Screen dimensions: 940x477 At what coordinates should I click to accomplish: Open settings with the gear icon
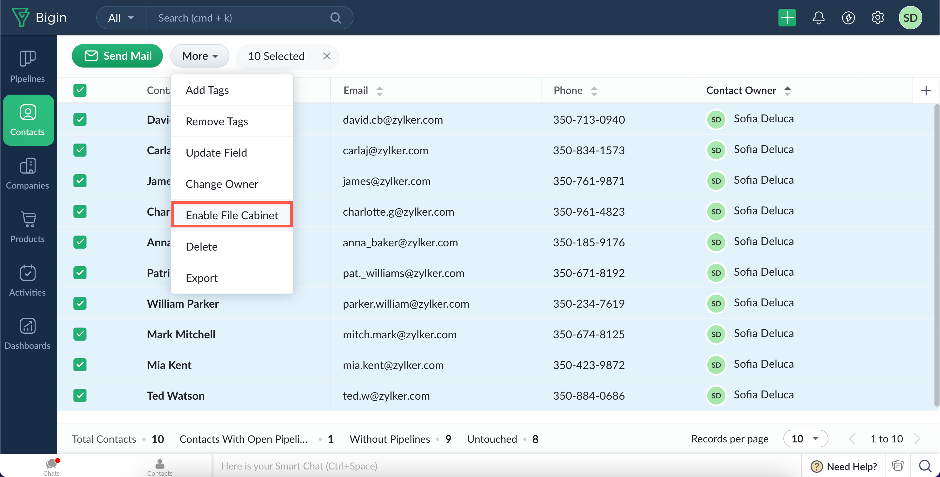(x=878, y=18)
